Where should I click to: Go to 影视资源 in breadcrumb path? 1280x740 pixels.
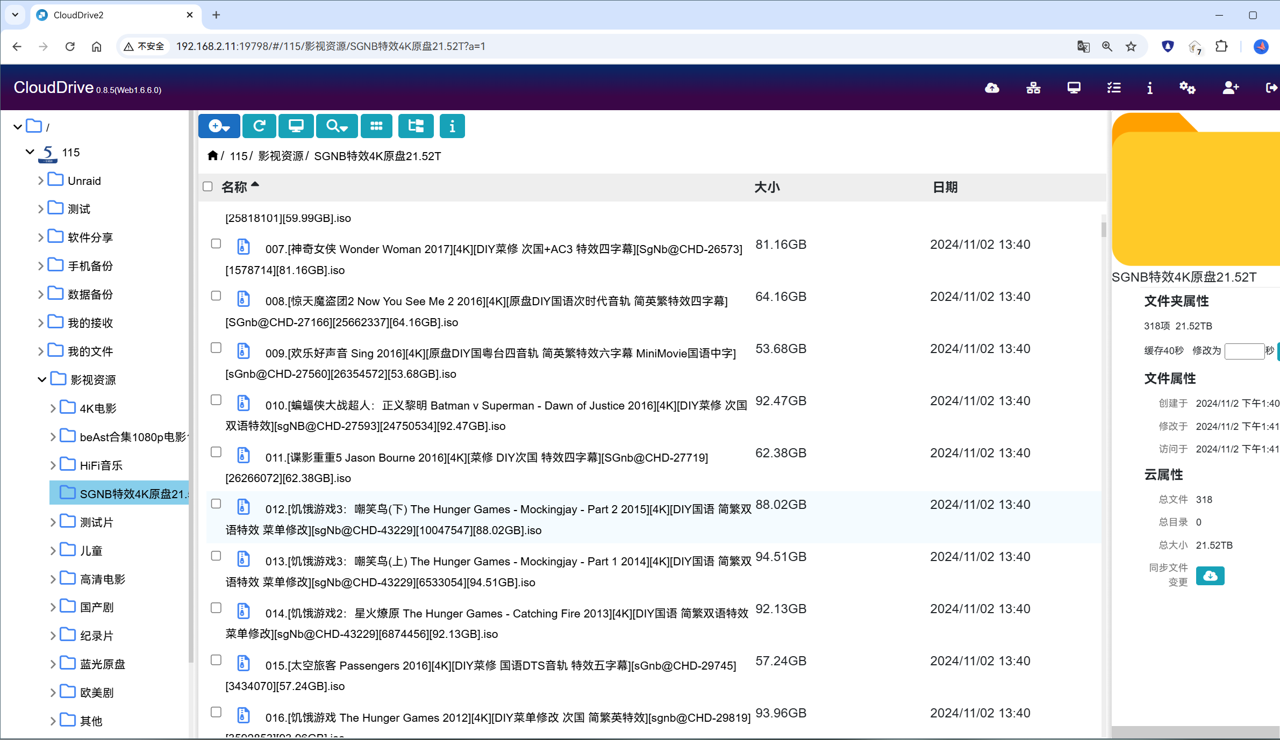[281, 156]
